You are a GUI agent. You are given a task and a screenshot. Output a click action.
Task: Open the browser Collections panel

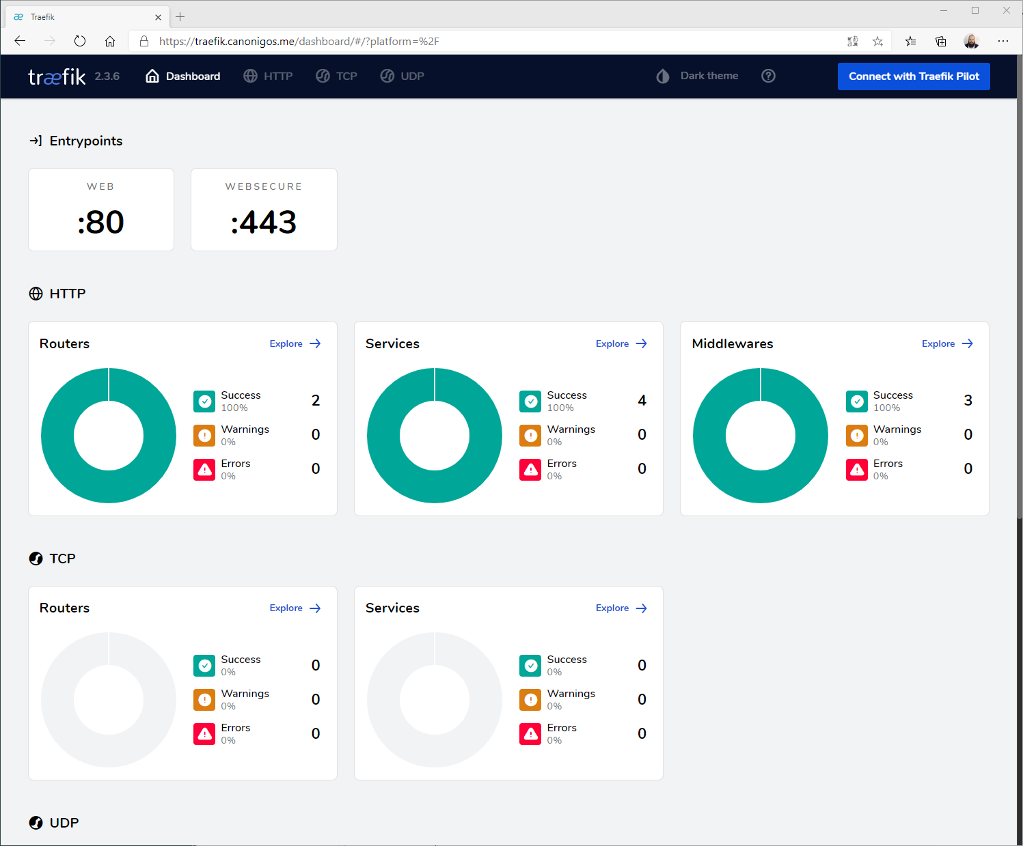[940, 41]
